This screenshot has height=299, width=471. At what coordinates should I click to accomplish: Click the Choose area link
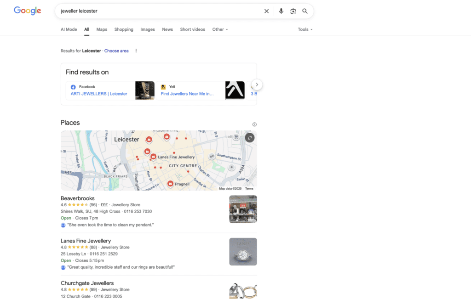click(x=116, y=51)
